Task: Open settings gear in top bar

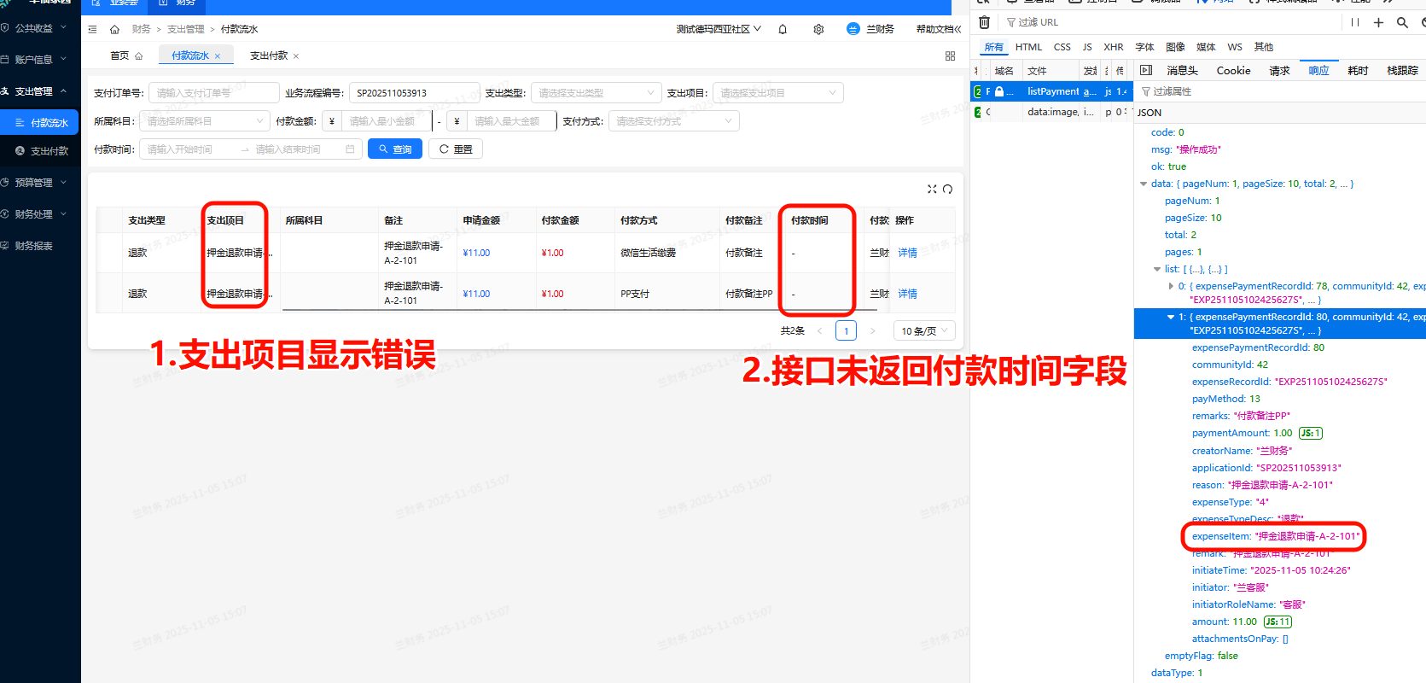Action: 818,29
